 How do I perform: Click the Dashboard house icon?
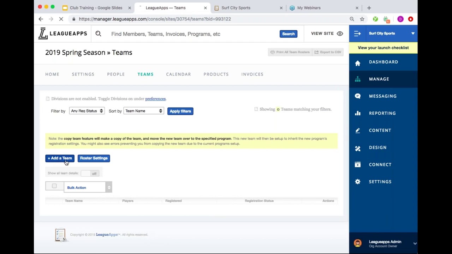click(x=358, y=63)
